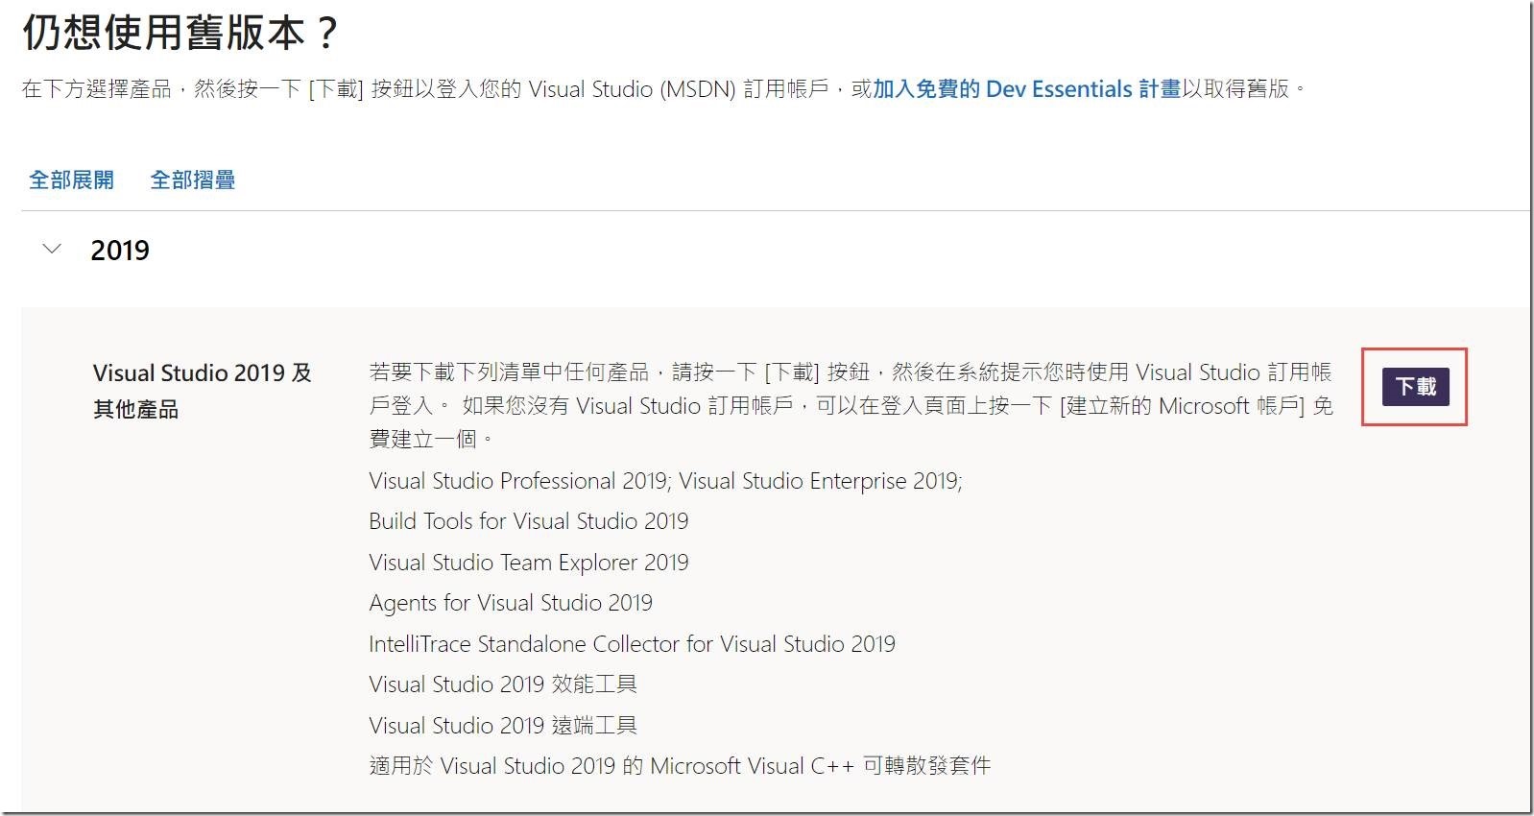This screenshot has width=1534, height=816.
Task: Click the Agents for Visual Studio 2019 entry
Action: click(x=510, y=603)
